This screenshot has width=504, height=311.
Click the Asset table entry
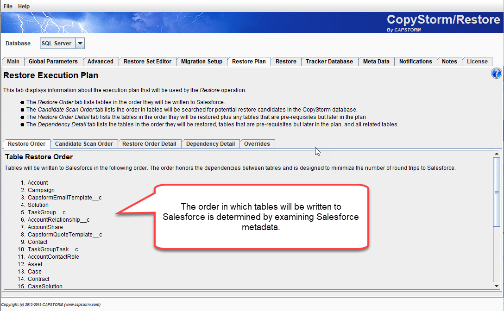coord(35,264)
